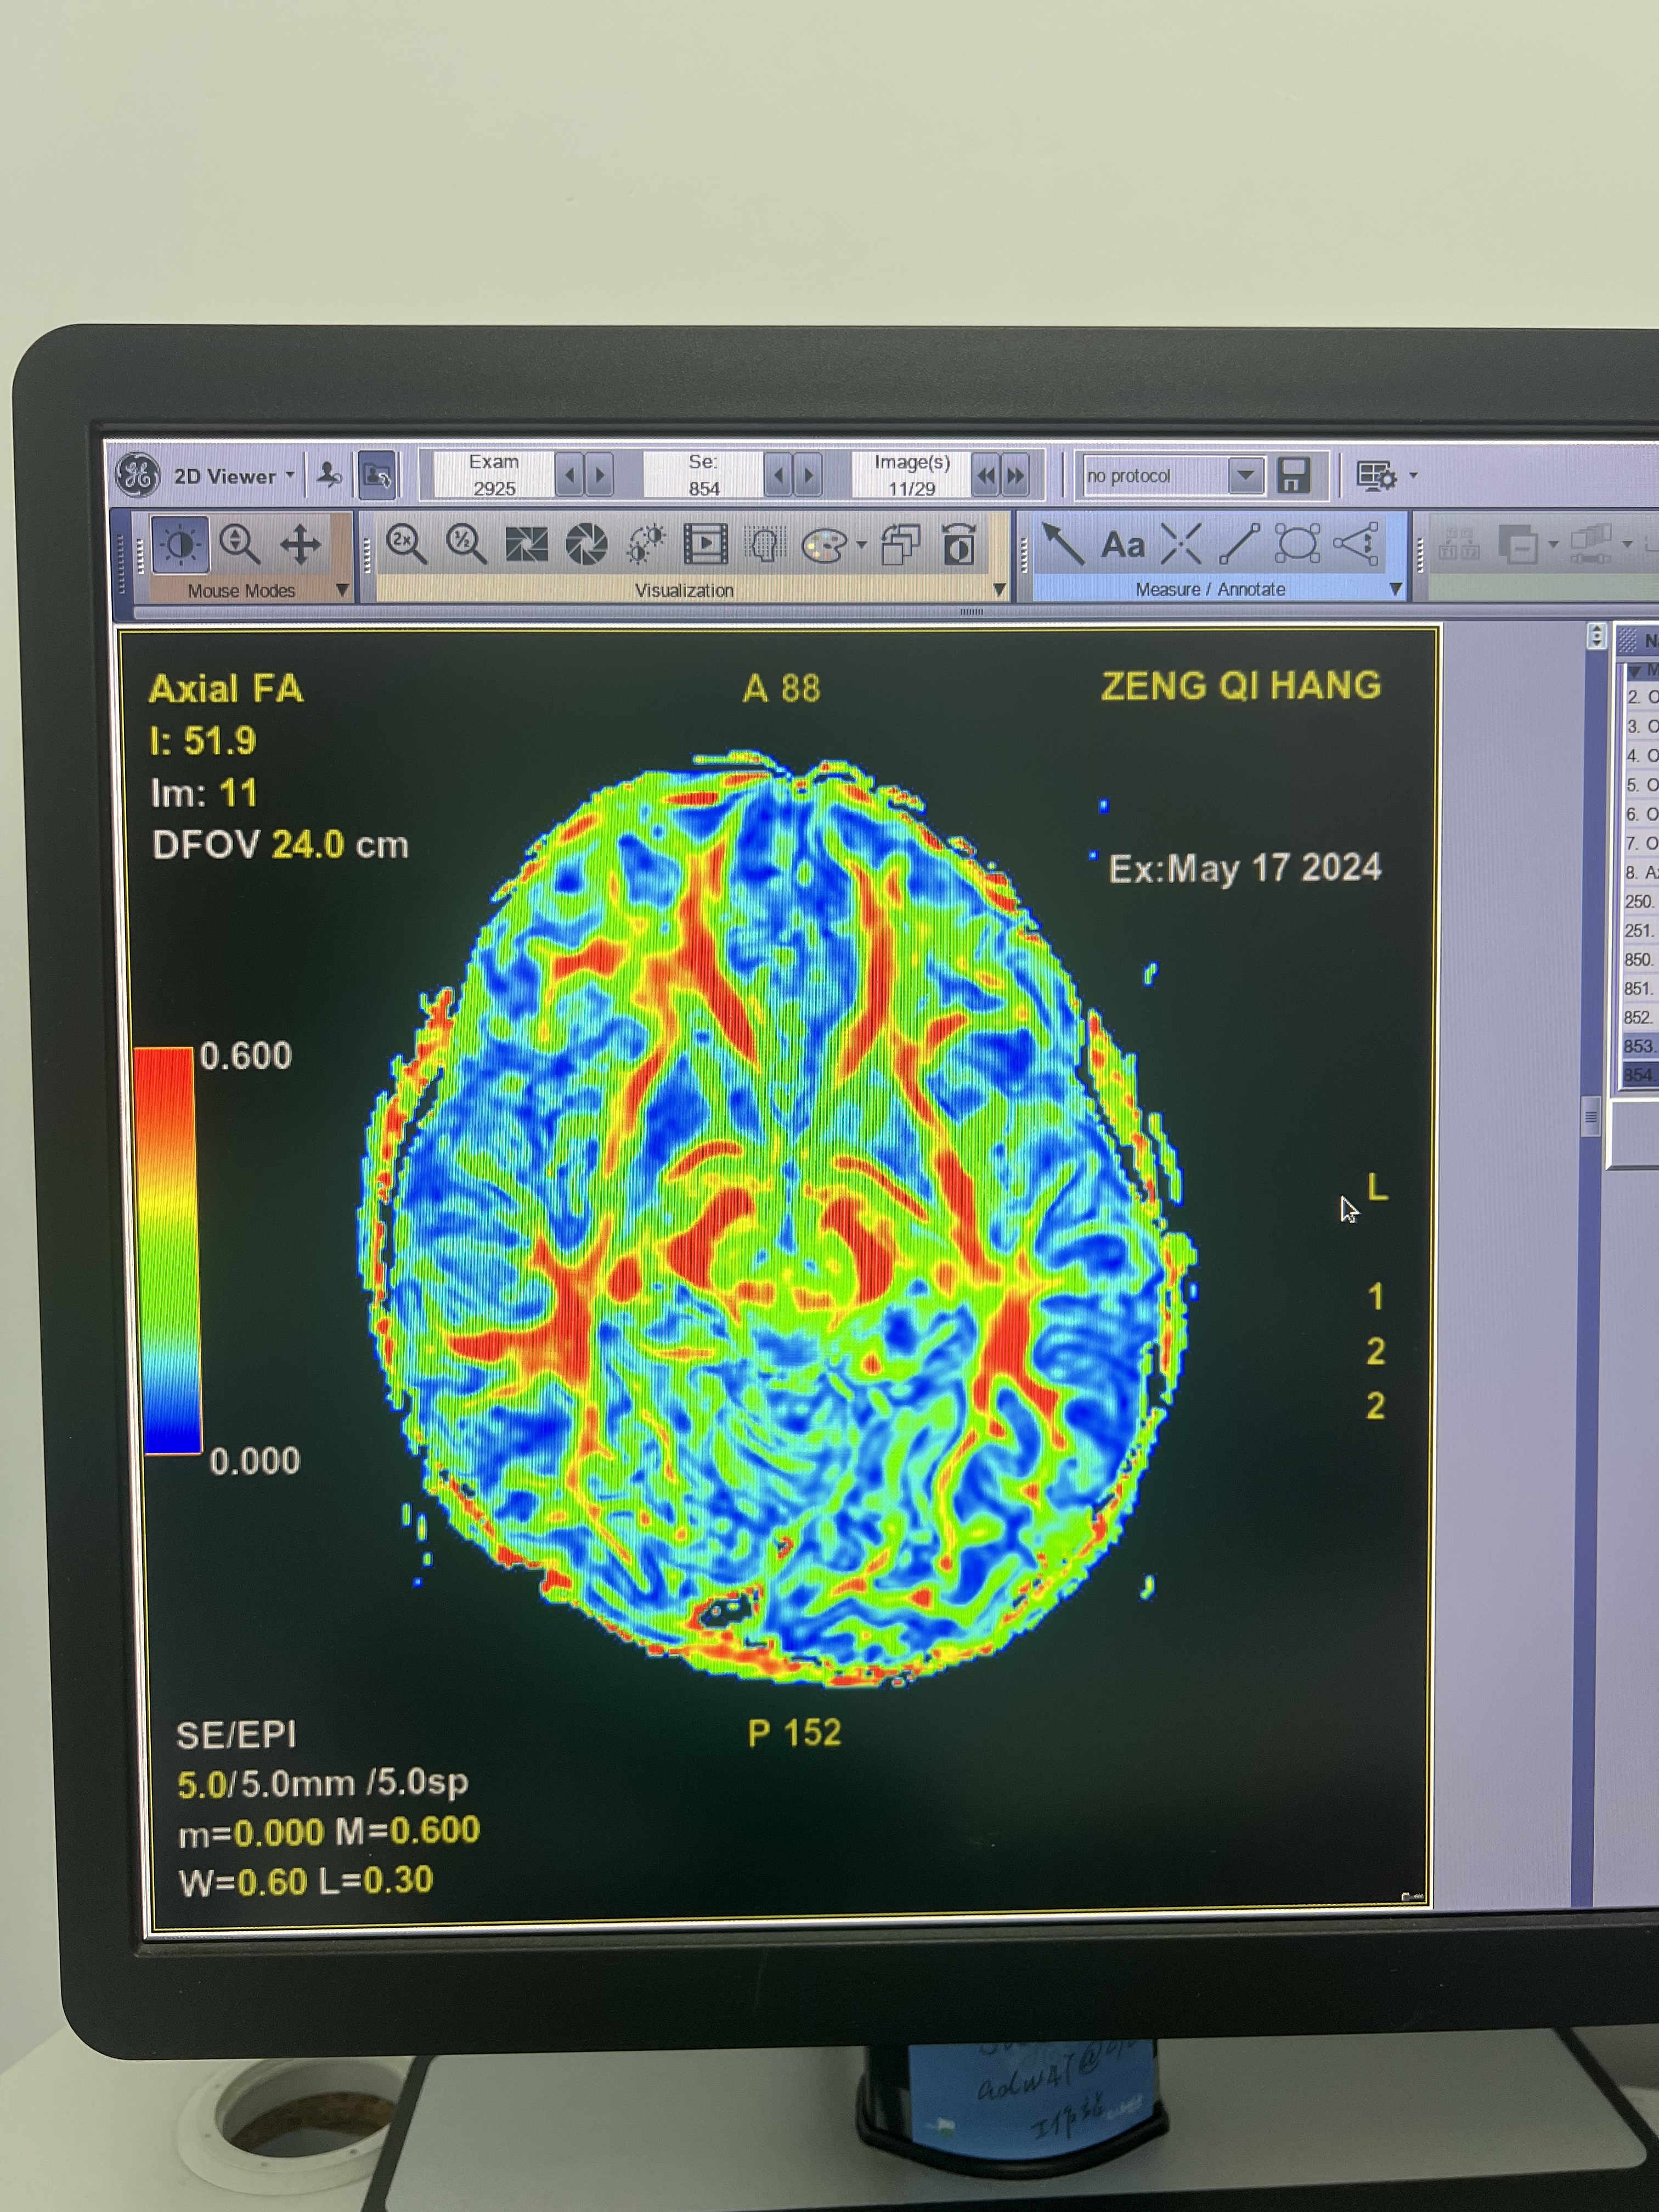Select the ellipse ROI measurement tool
This screenshot has height=2212, width=1659.
(1297, 545)
